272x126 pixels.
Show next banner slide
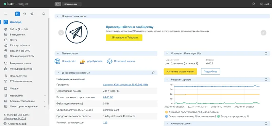[263, 32]
